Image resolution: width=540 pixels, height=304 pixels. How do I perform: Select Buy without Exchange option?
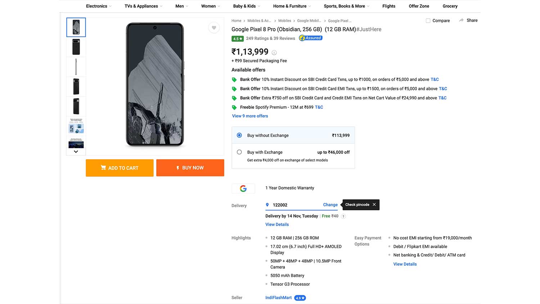coord(239,135)
